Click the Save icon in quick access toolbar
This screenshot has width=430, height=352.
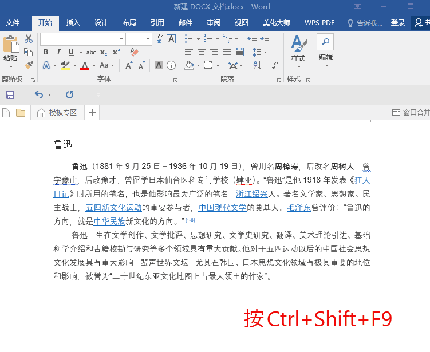point(10,95)
